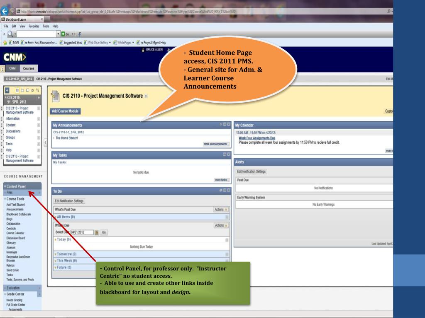Viewport: 425px width, 318px height.
Task: Expand the Web Slice Gallery dropdown
Action: 110,43
